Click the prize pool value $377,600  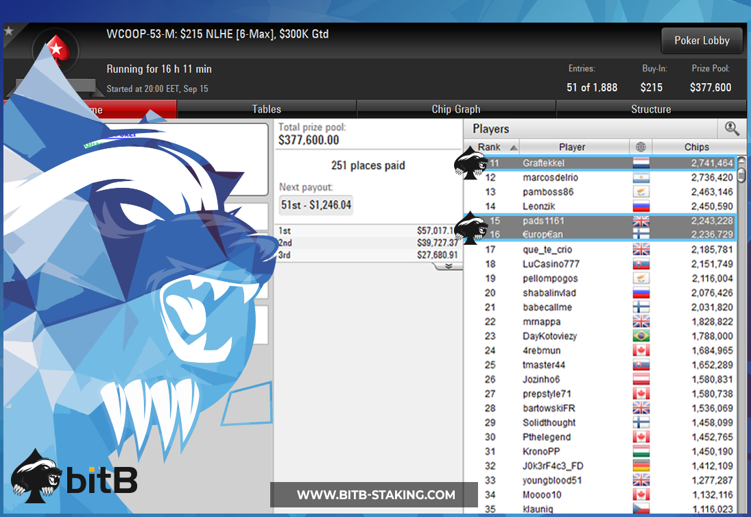pyautogui.click(x=711, y=88)
